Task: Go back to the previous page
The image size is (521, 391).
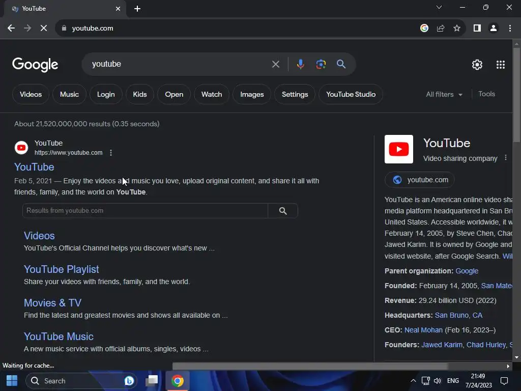Action: tap(11, 29)
